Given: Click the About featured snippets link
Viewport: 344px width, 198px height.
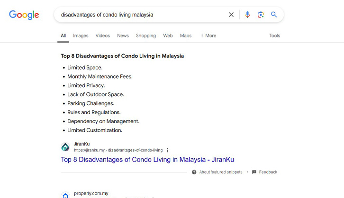Looking at the screenshot, I should (220, 172).
